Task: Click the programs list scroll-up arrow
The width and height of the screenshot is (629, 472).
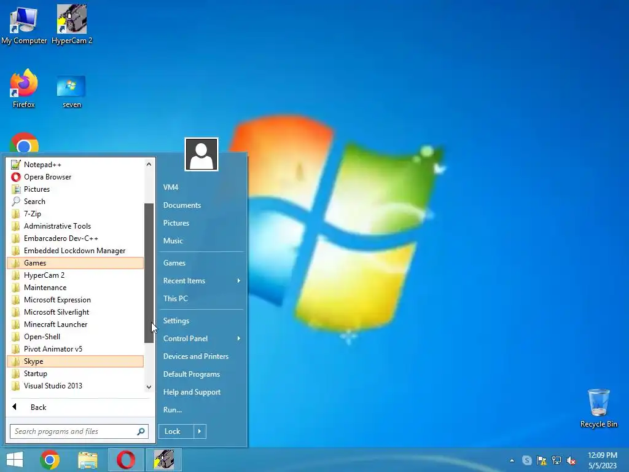Action: click(149, 164)
